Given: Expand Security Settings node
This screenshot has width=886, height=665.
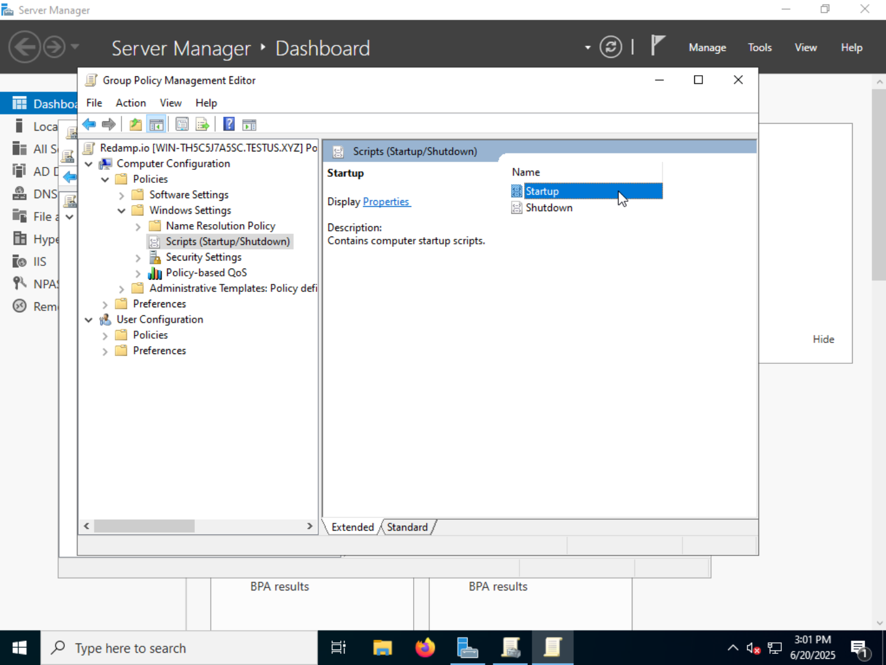Looking at the screenshot, I should pyautogui.click(x=138, y=258).
